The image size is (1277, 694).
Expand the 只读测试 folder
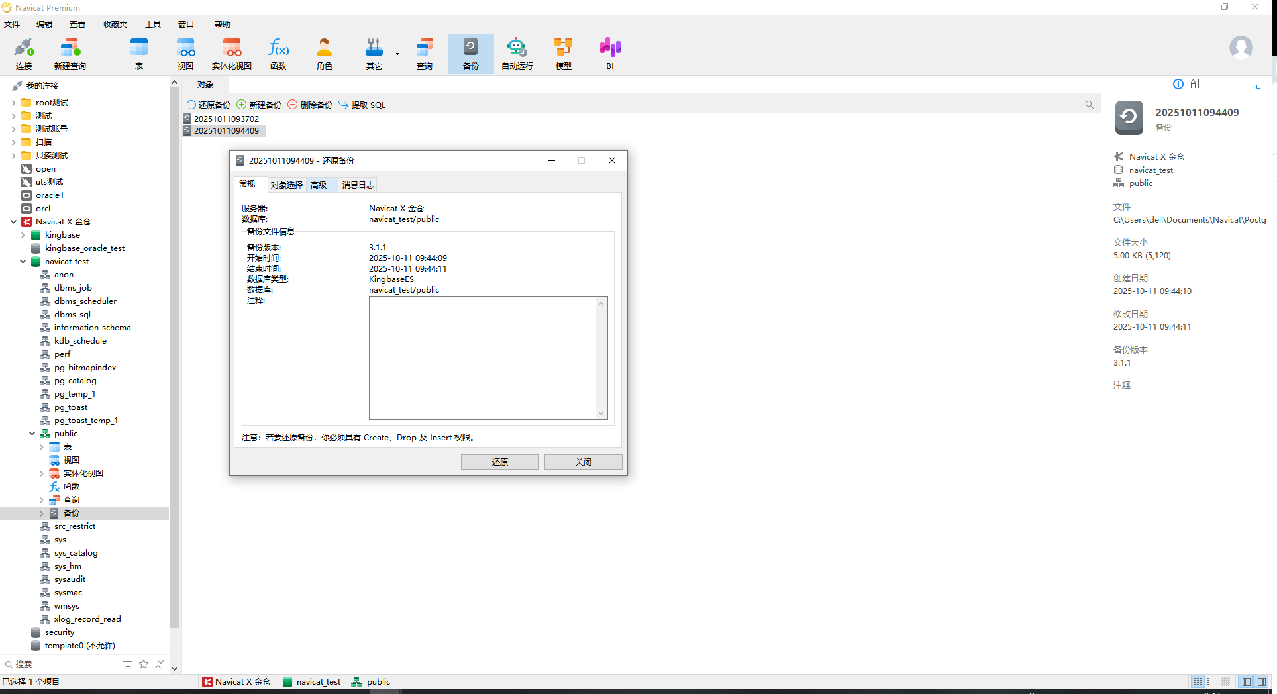13,156
